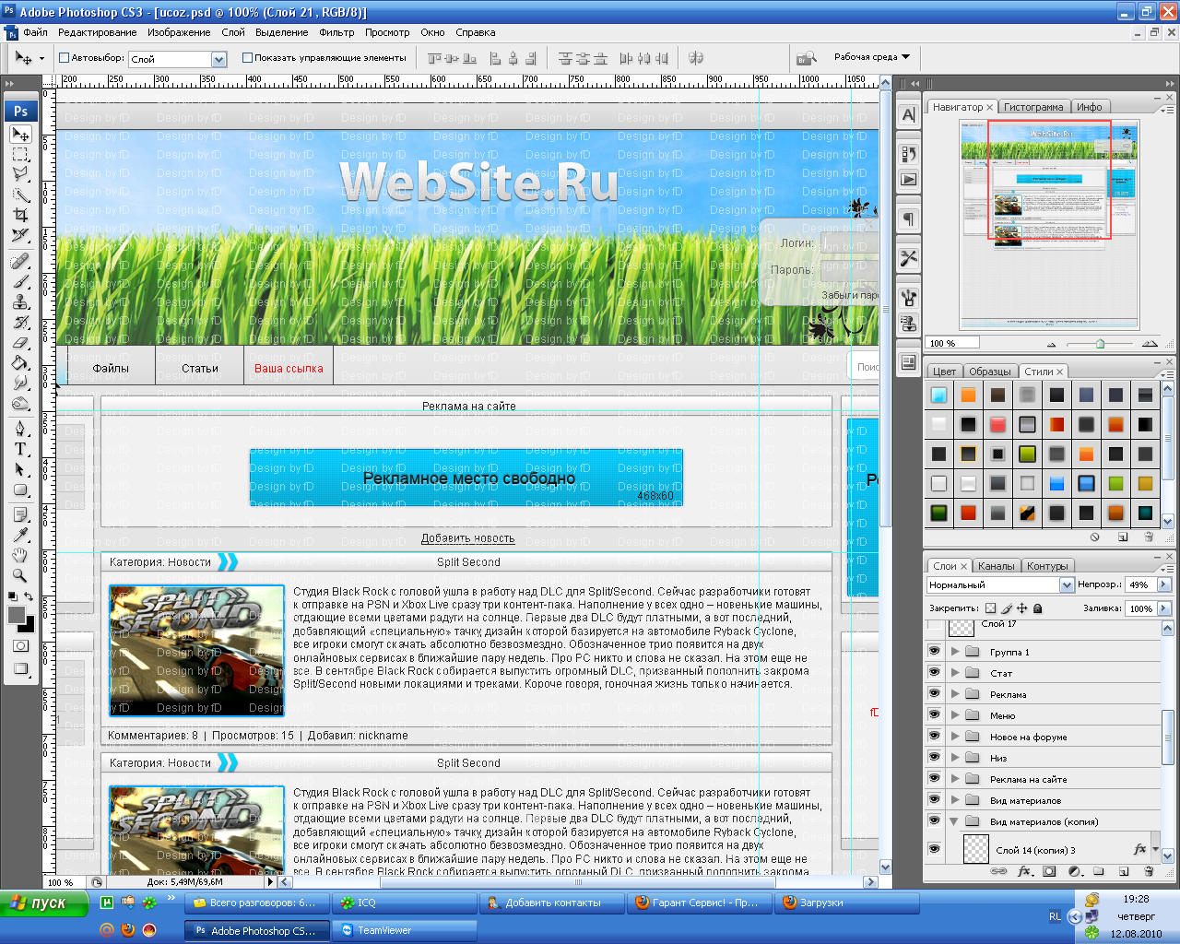
Task: Select the Zoom magnifier tool
Action: tap(20, 575)
